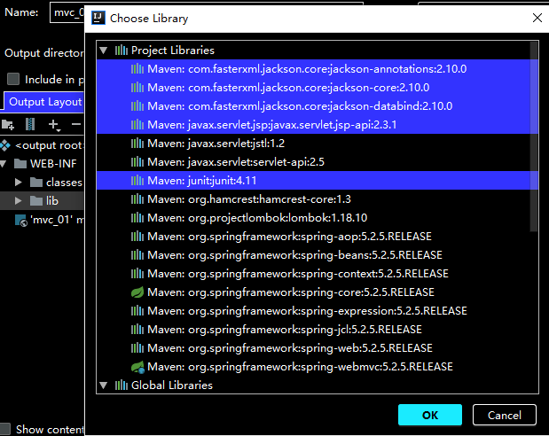
Task: Select javax.servlet.jsp-api:2.3.1 row text
Action: (272, 125)
